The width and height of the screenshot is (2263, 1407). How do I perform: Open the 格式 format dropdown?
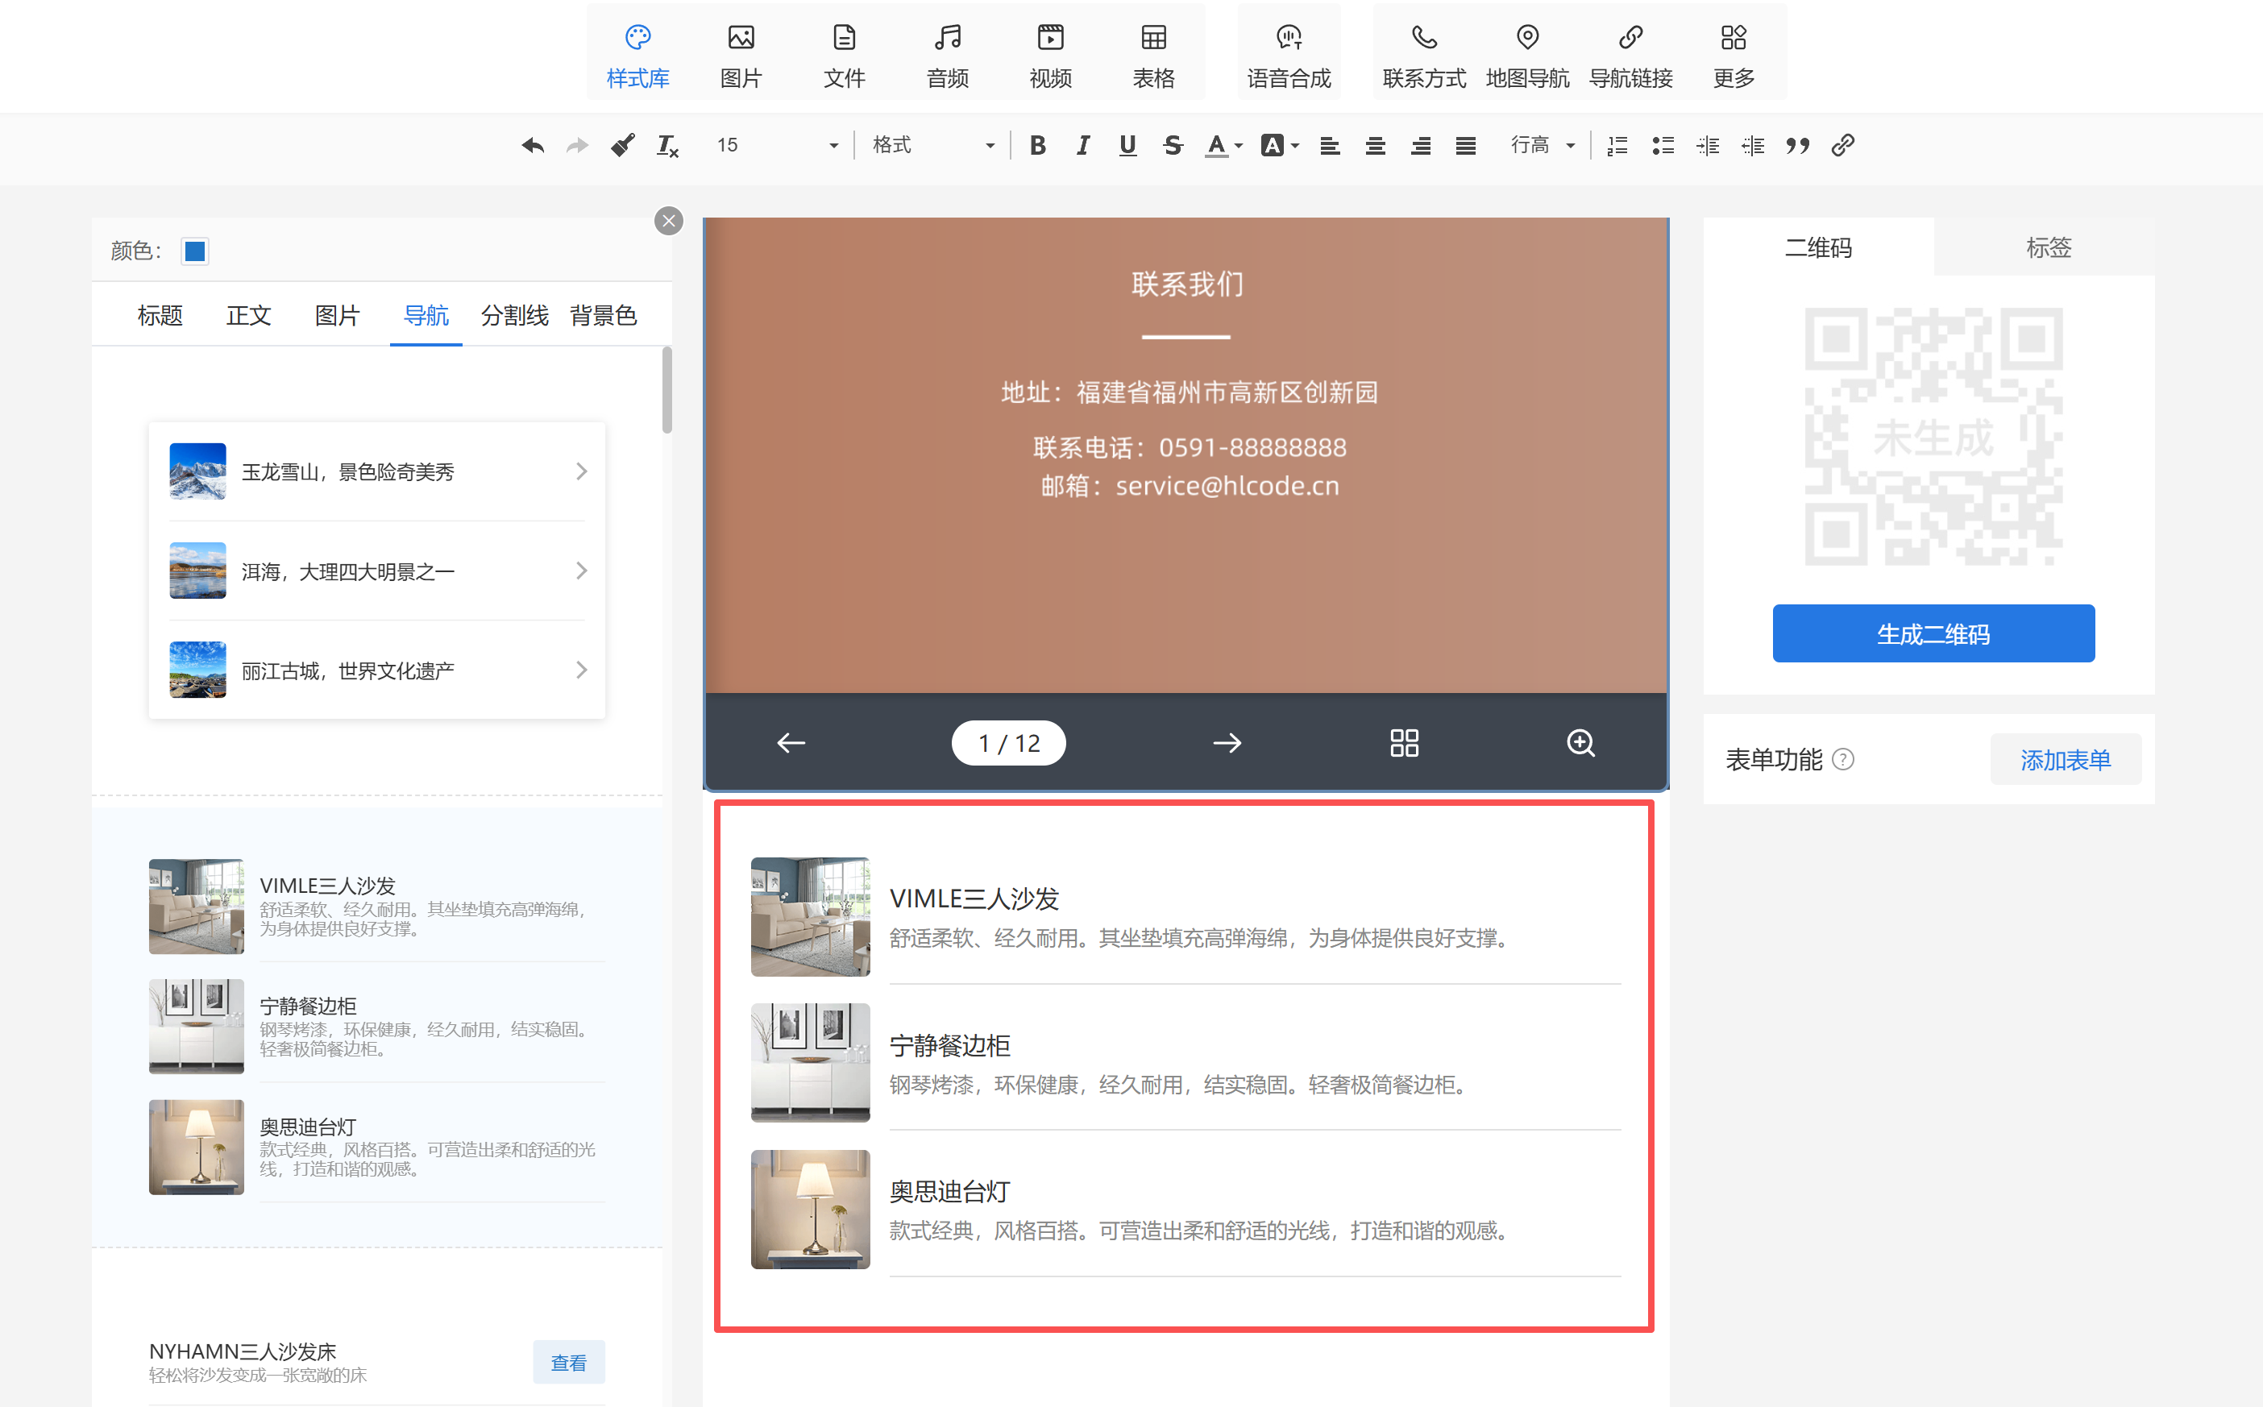point(933,145)
